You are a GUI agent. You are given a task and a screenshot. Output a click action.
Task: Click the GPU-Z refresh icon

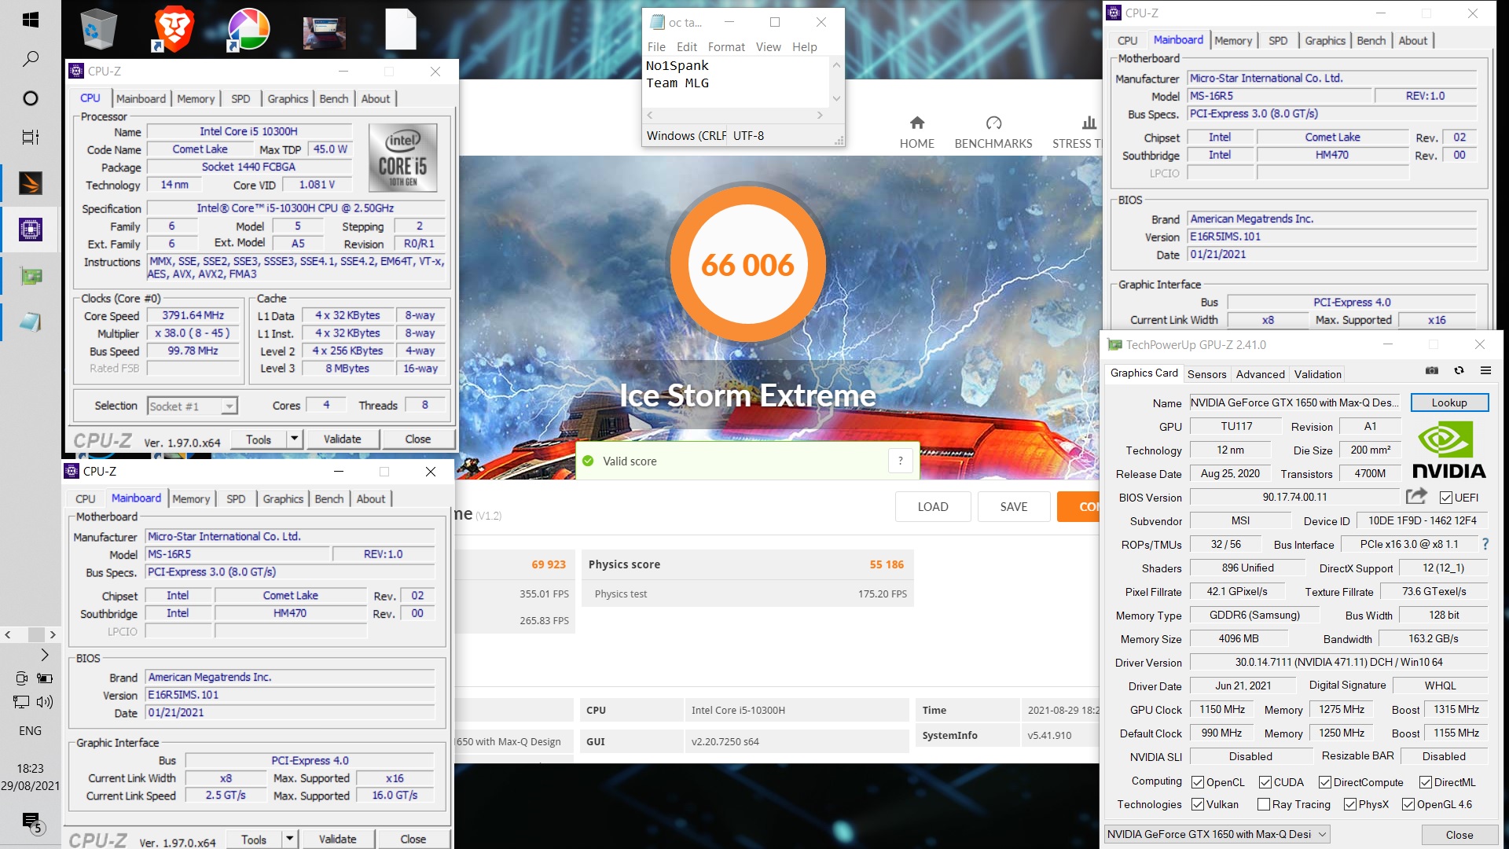(1459, 370)
